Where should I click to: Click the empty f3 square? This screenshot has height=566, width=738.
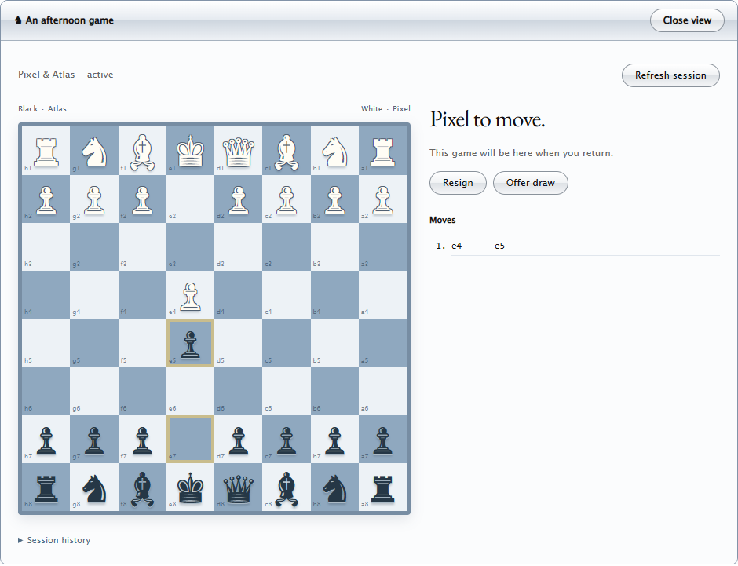[142, 247]
